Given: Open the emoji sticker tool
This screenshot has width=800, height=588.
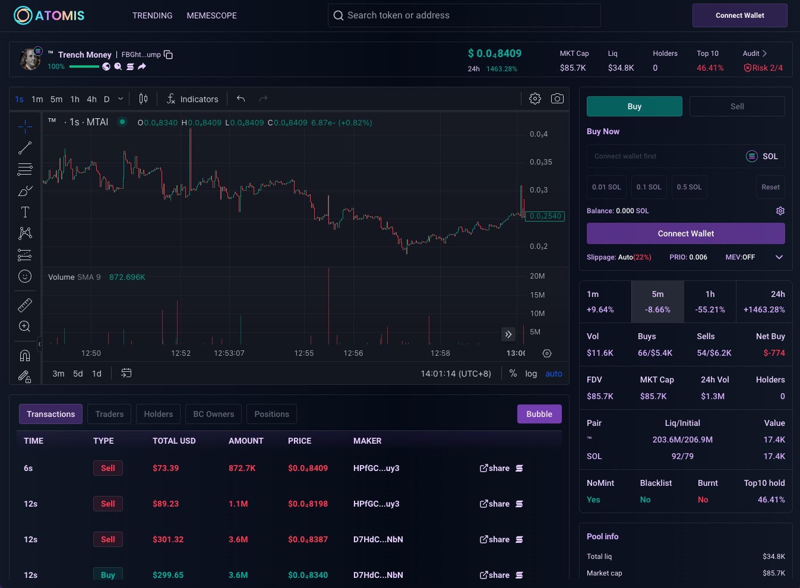Looking at the screenshot, I should pyautogui.click(x=25, y=276).
